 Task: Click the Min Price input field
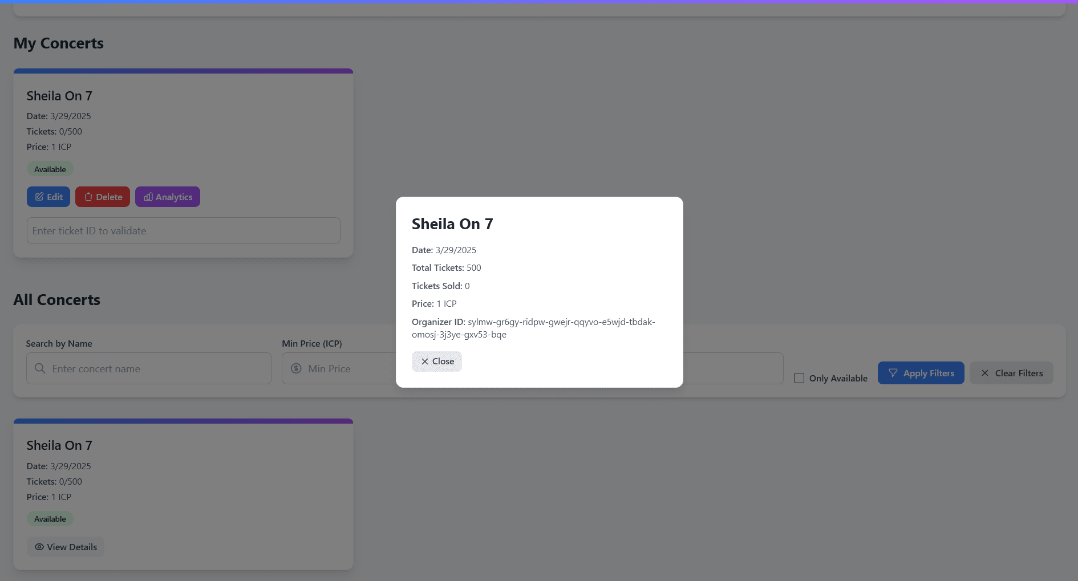(x=339, y=368)
